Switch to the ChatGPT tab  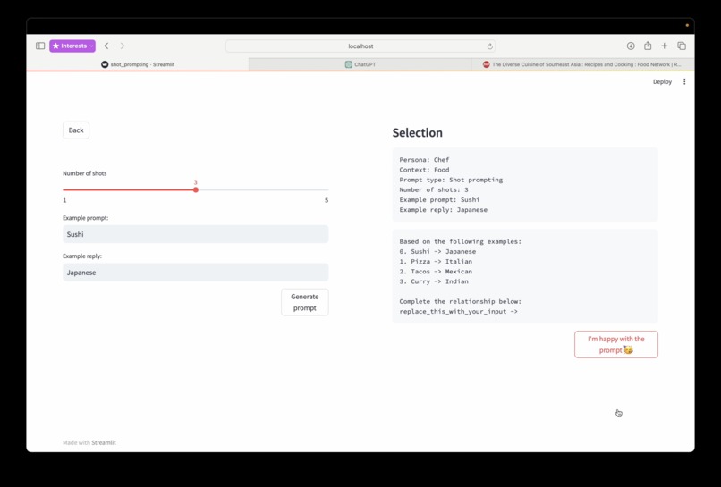(x=360, y=64)
